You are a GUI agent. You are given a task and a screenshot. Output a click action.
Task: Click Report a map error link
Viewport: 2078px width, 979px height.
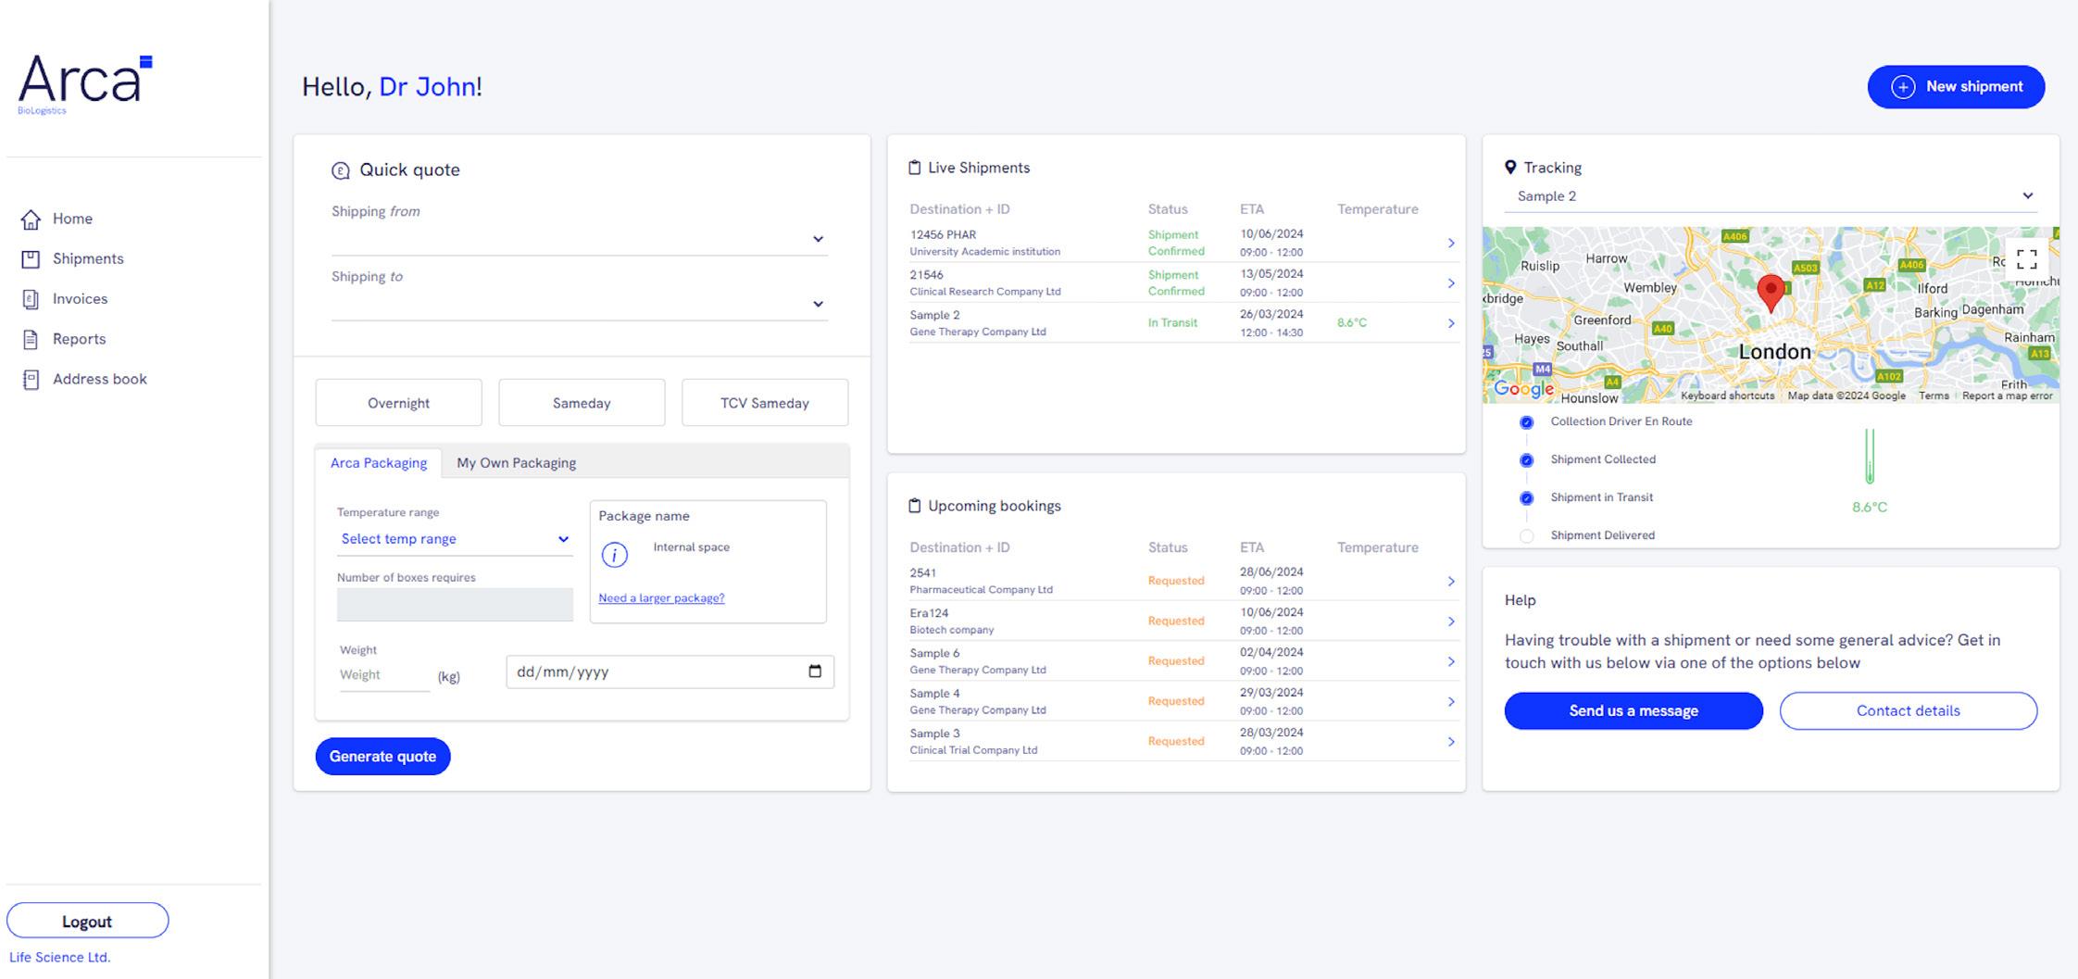2007,396
